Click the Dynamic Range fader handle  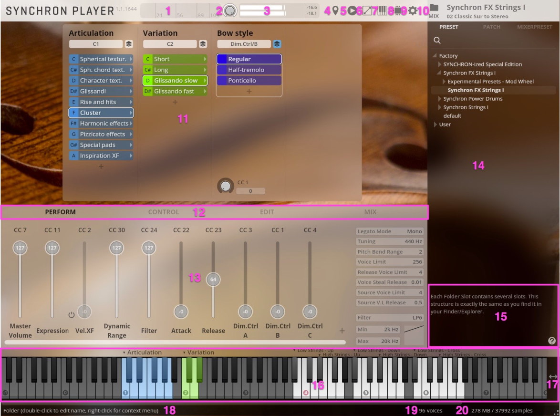(x=116, y=248)
